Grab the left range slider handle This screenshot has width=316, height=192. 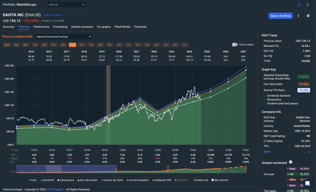116,169
